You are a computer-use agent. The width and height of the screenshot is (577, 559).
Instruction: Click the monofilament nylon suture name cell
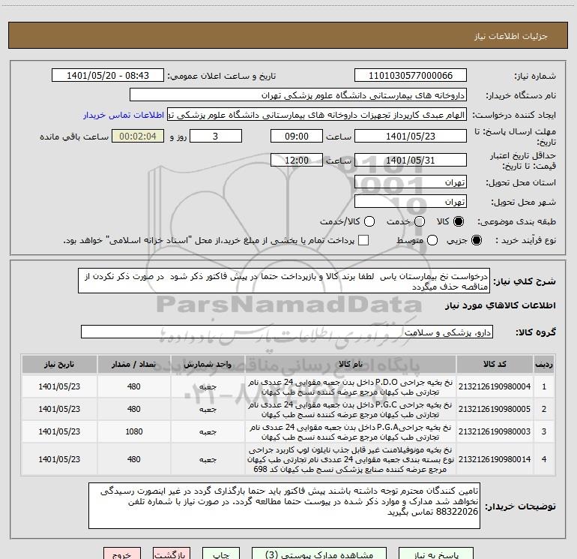point(351,459)
